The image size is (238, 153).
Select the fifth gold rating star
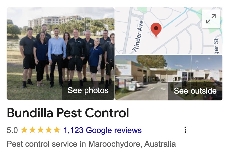[x=57, y=130]
